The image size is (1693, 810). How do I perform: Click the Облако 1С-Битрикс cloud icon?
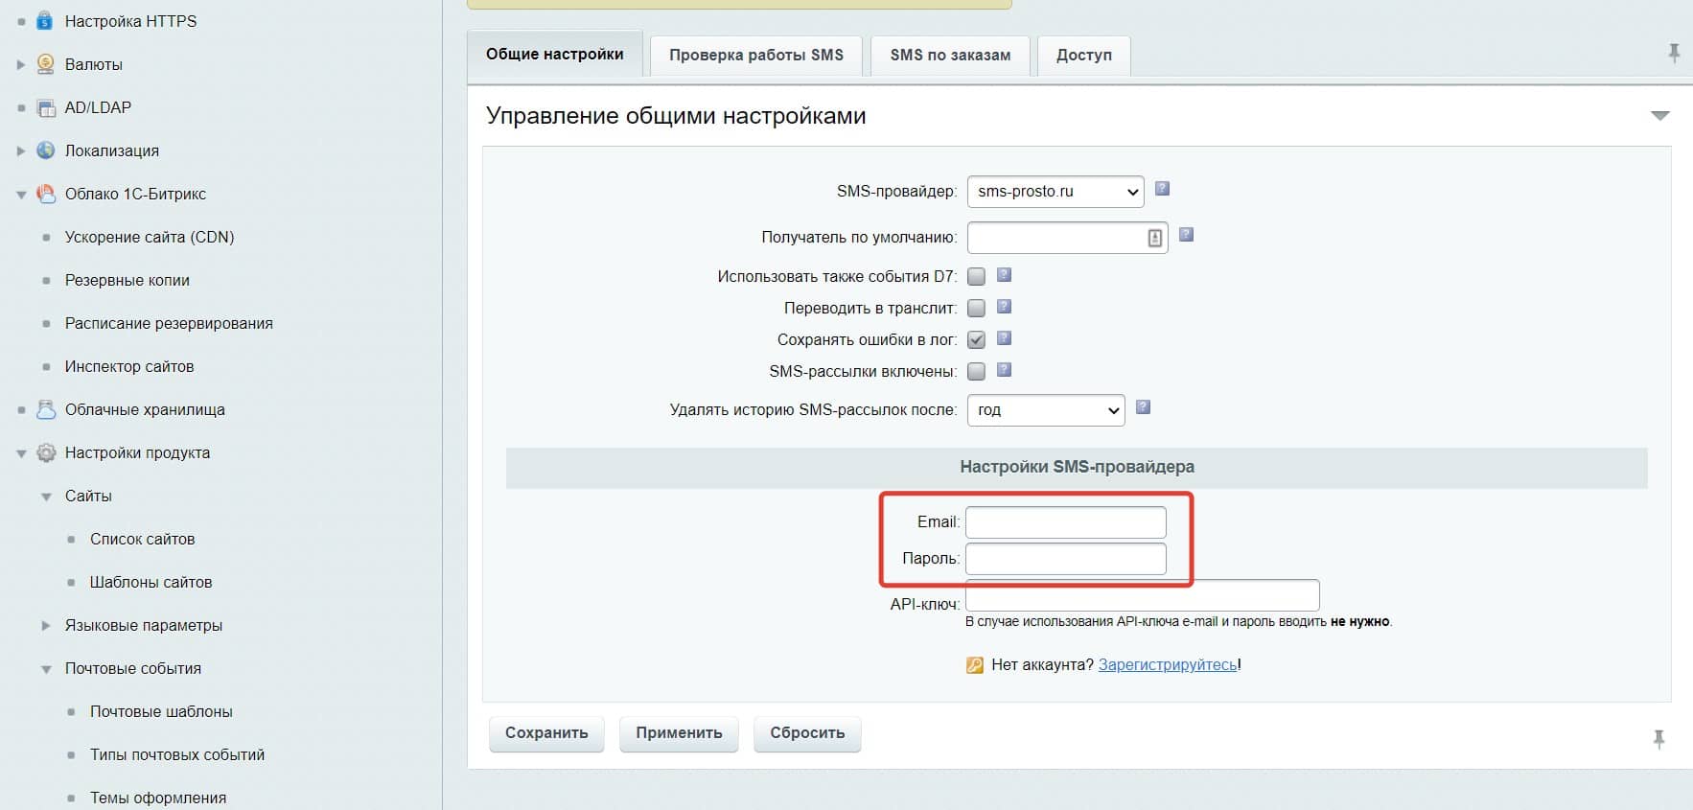pyautogui.click(x=45, y=194)
